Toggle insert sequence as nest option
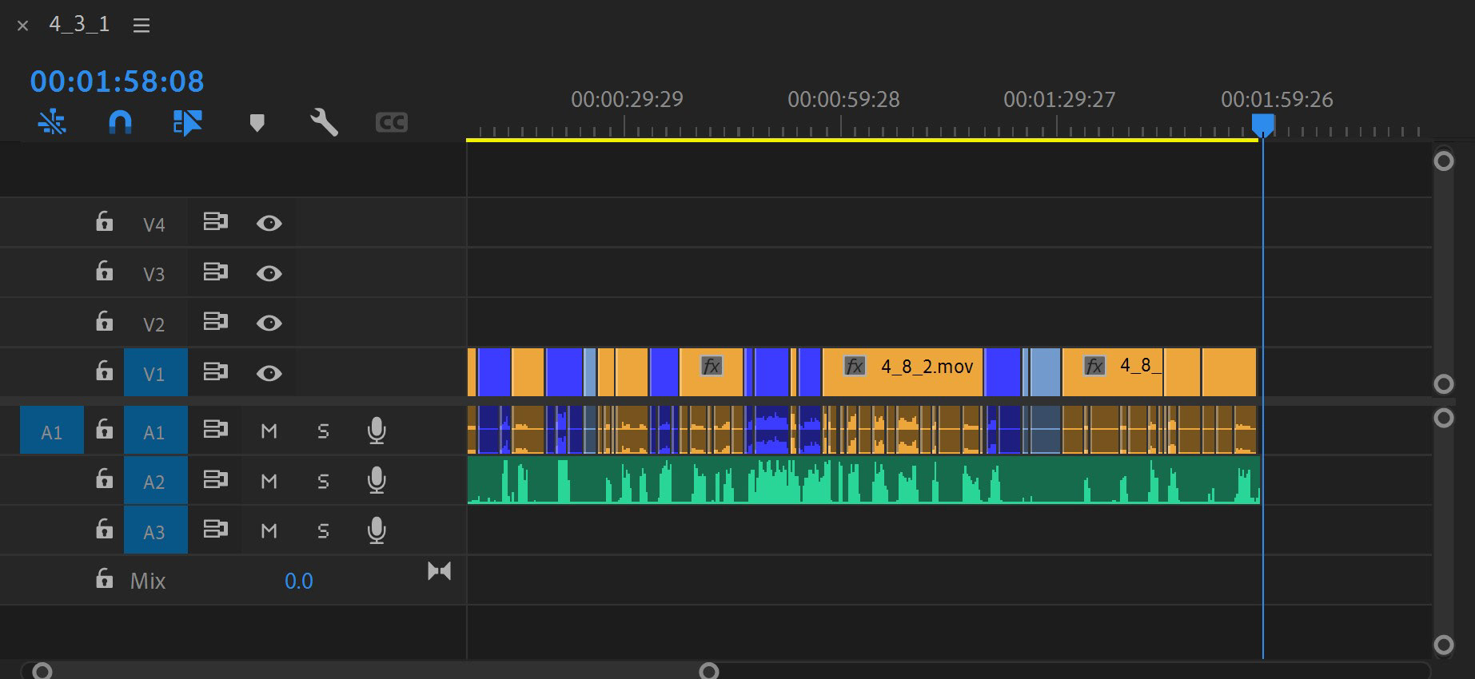Screen dimensions: 1475x679 click(52, 121)
